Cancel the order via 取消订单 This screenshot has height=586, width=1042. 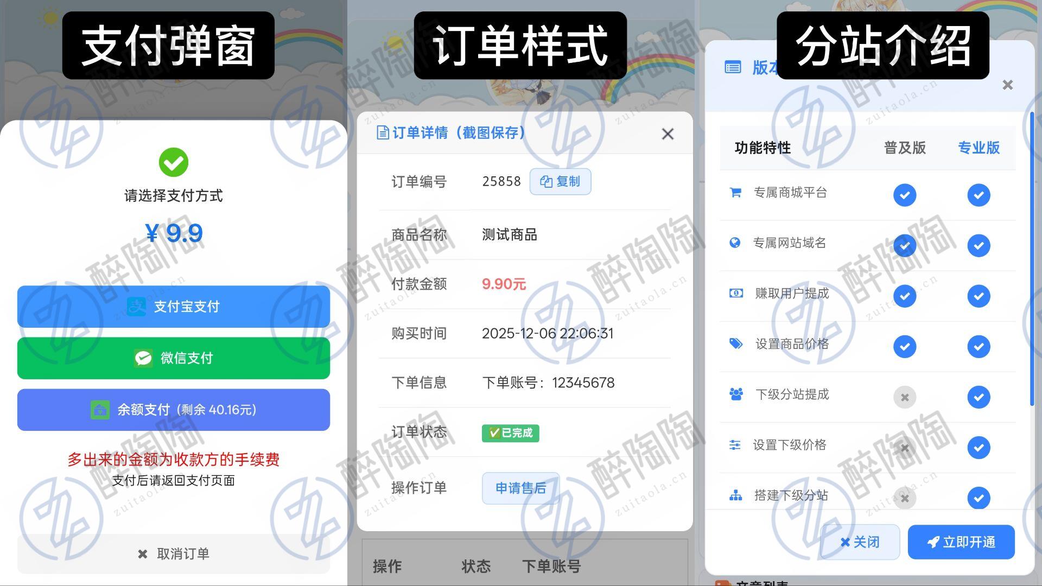[174, 554]
